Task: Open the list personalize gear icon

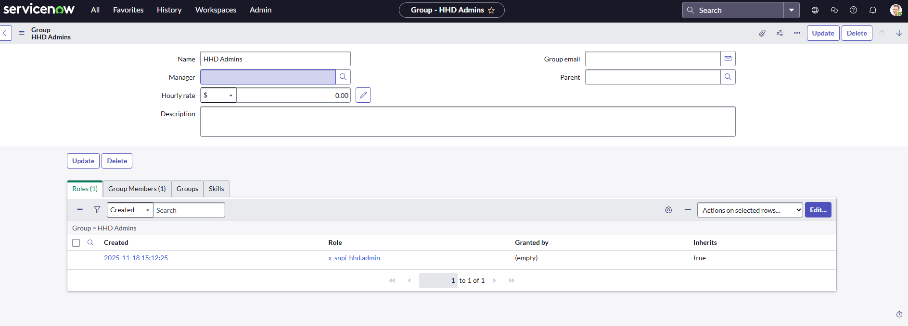Action: (x=668, y=210)
